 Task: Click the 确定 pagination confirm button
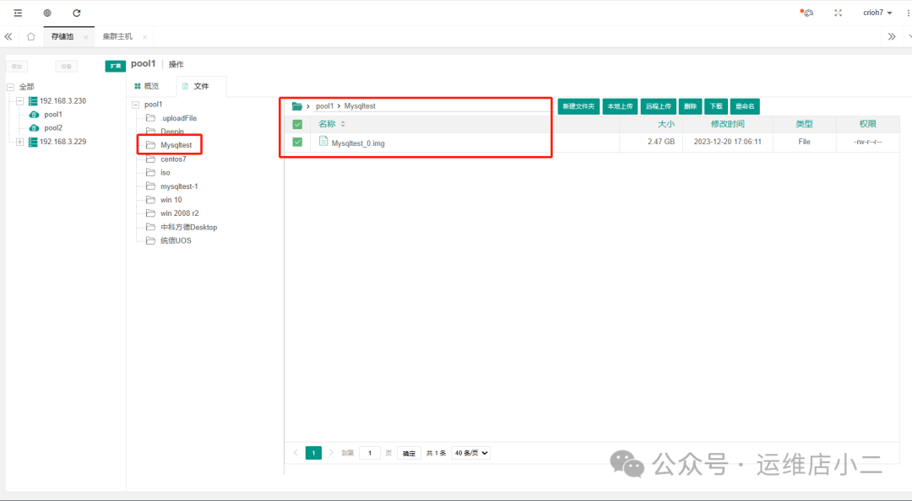(x=409, y=453)
